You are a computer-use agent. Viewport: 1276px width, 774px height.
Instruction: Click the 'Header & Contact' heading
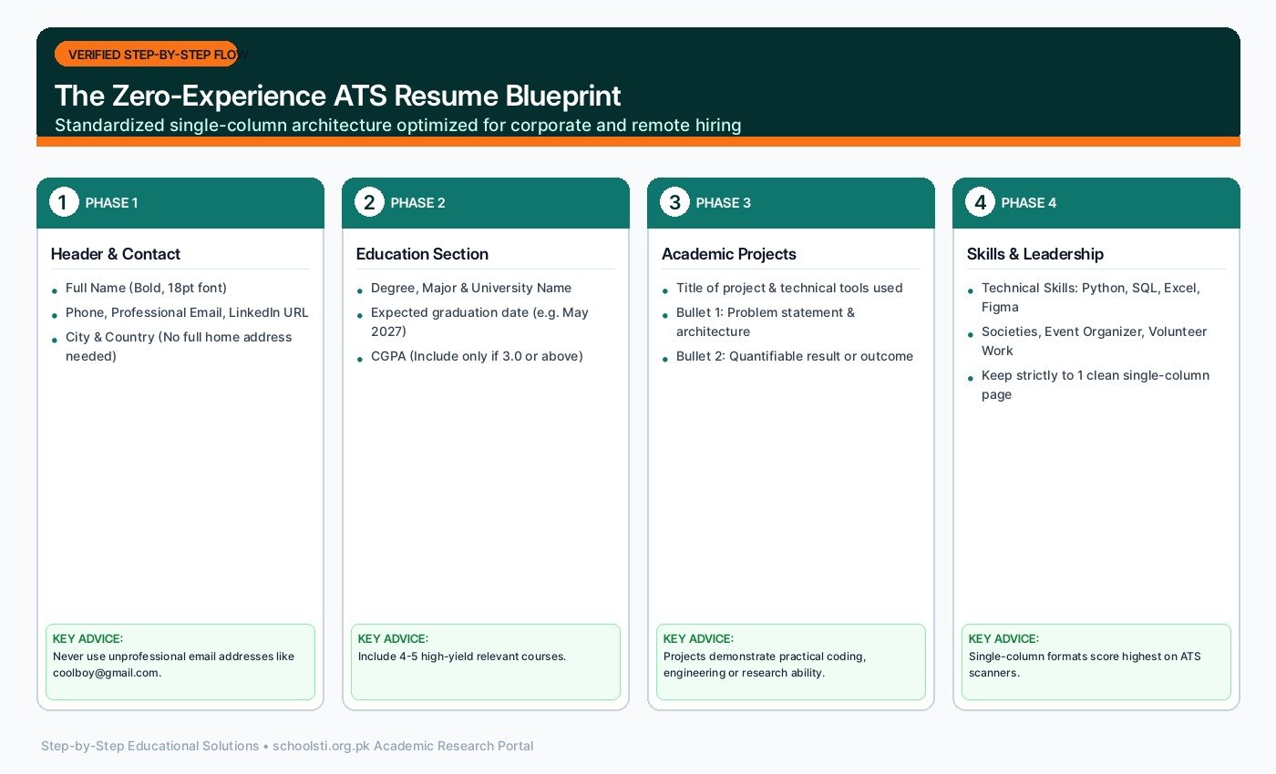point(116,254)
